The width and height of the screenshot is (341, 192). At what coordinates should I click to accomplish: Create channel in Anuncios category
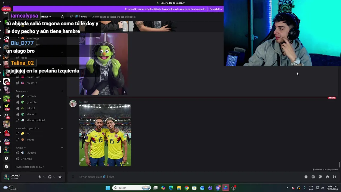click(x=62, y=91)
